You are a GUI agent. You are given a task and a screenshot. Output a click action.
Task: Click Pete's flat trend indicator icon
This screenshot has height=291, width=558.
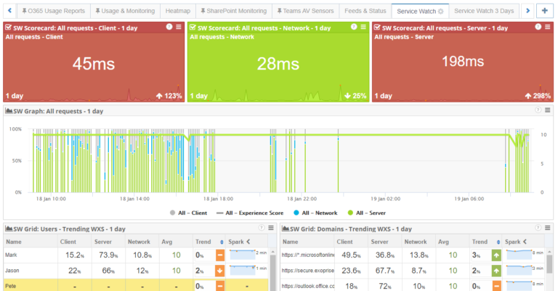(220, 286)
